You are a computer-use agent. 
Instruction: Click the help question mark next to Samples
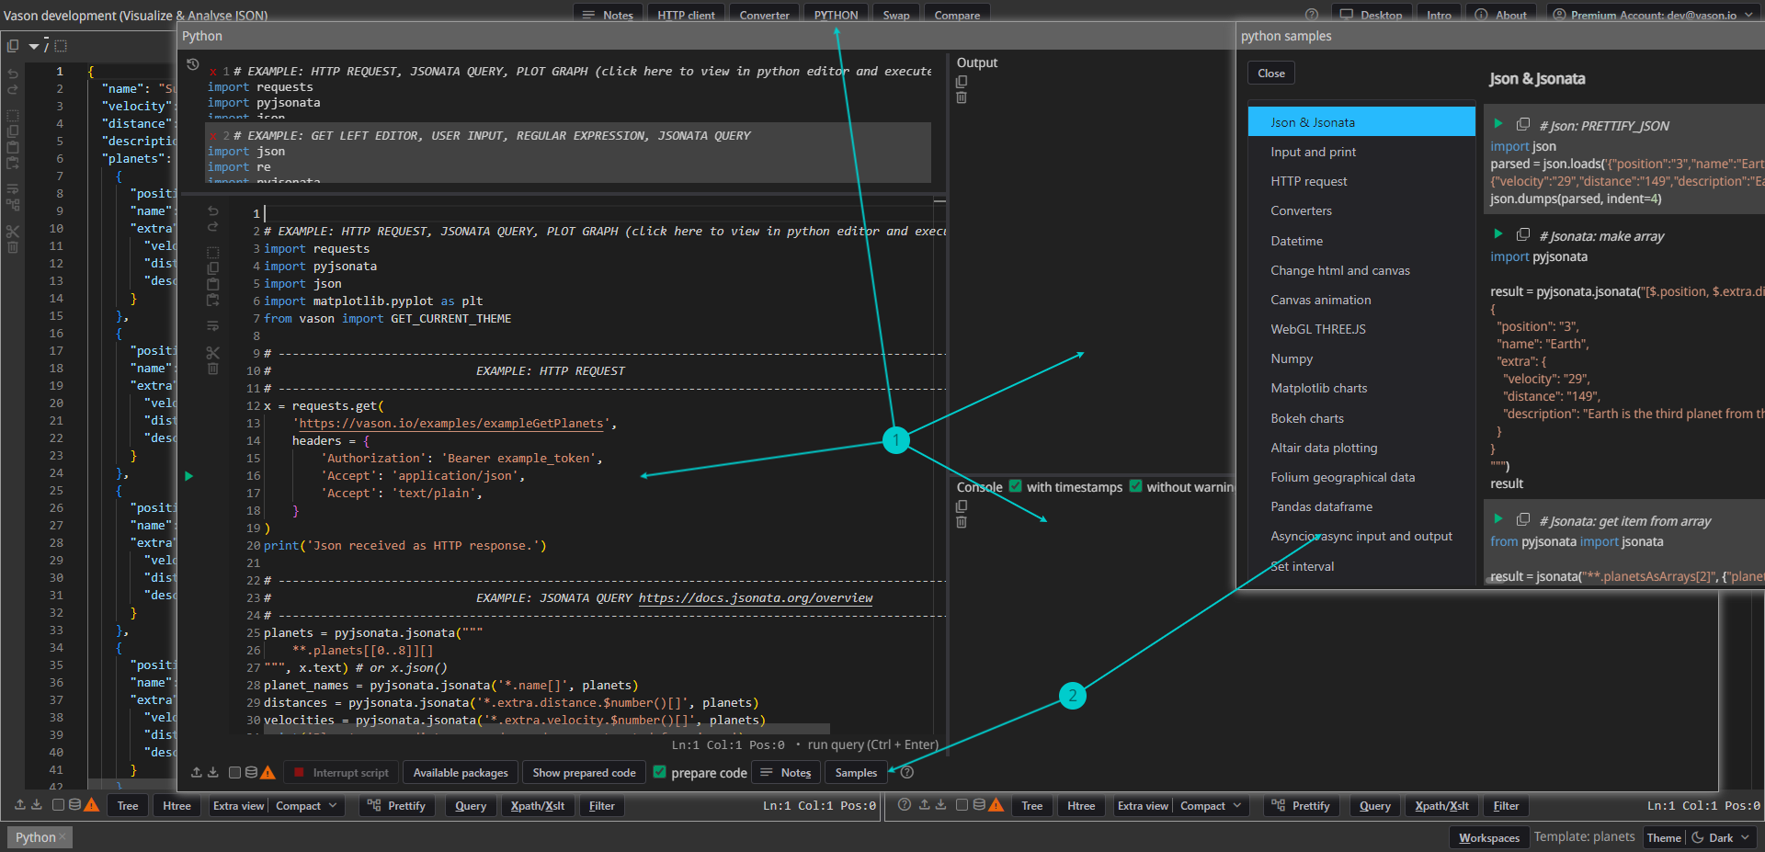907,772
